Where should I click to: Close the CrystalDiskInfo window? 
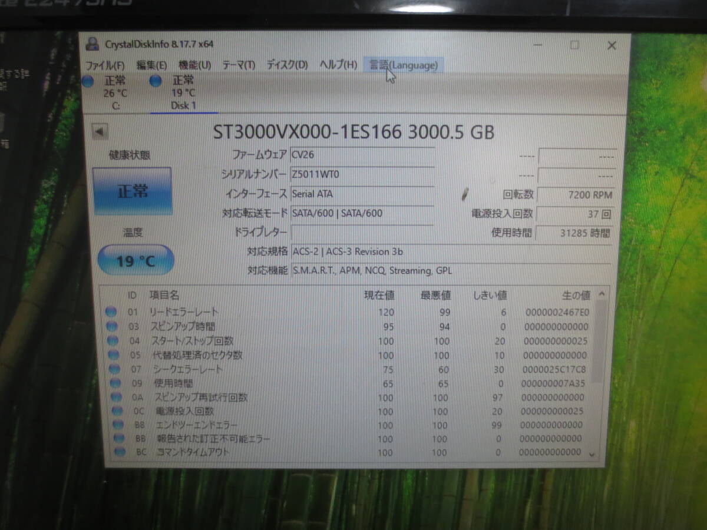[x=612, y=45]
